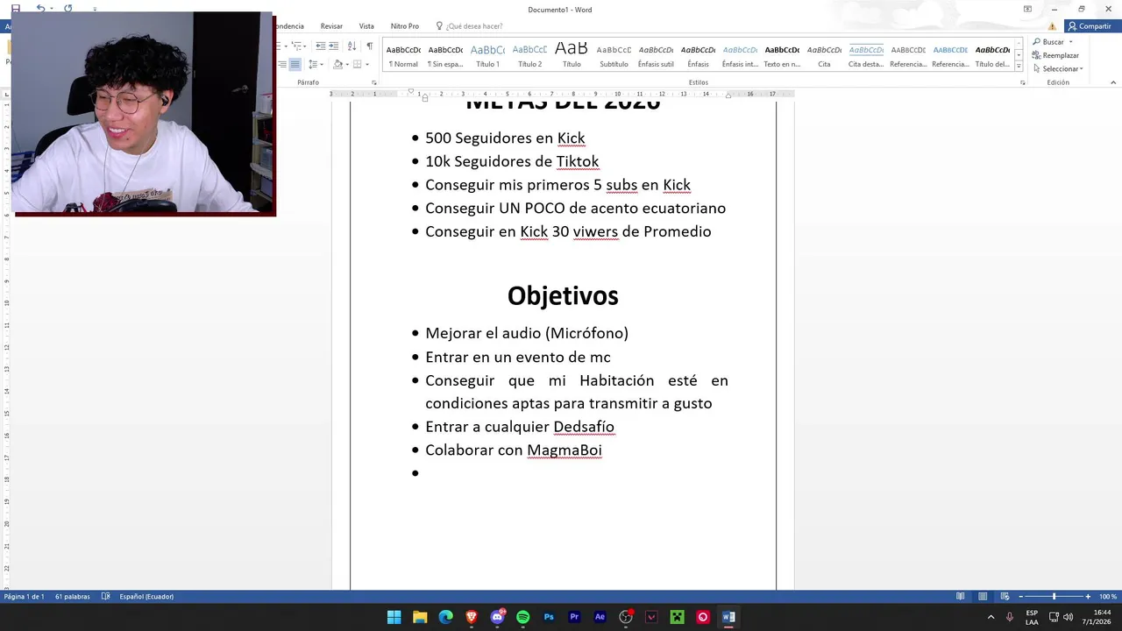Click the zoom slider handle

tap(1054, 597)
